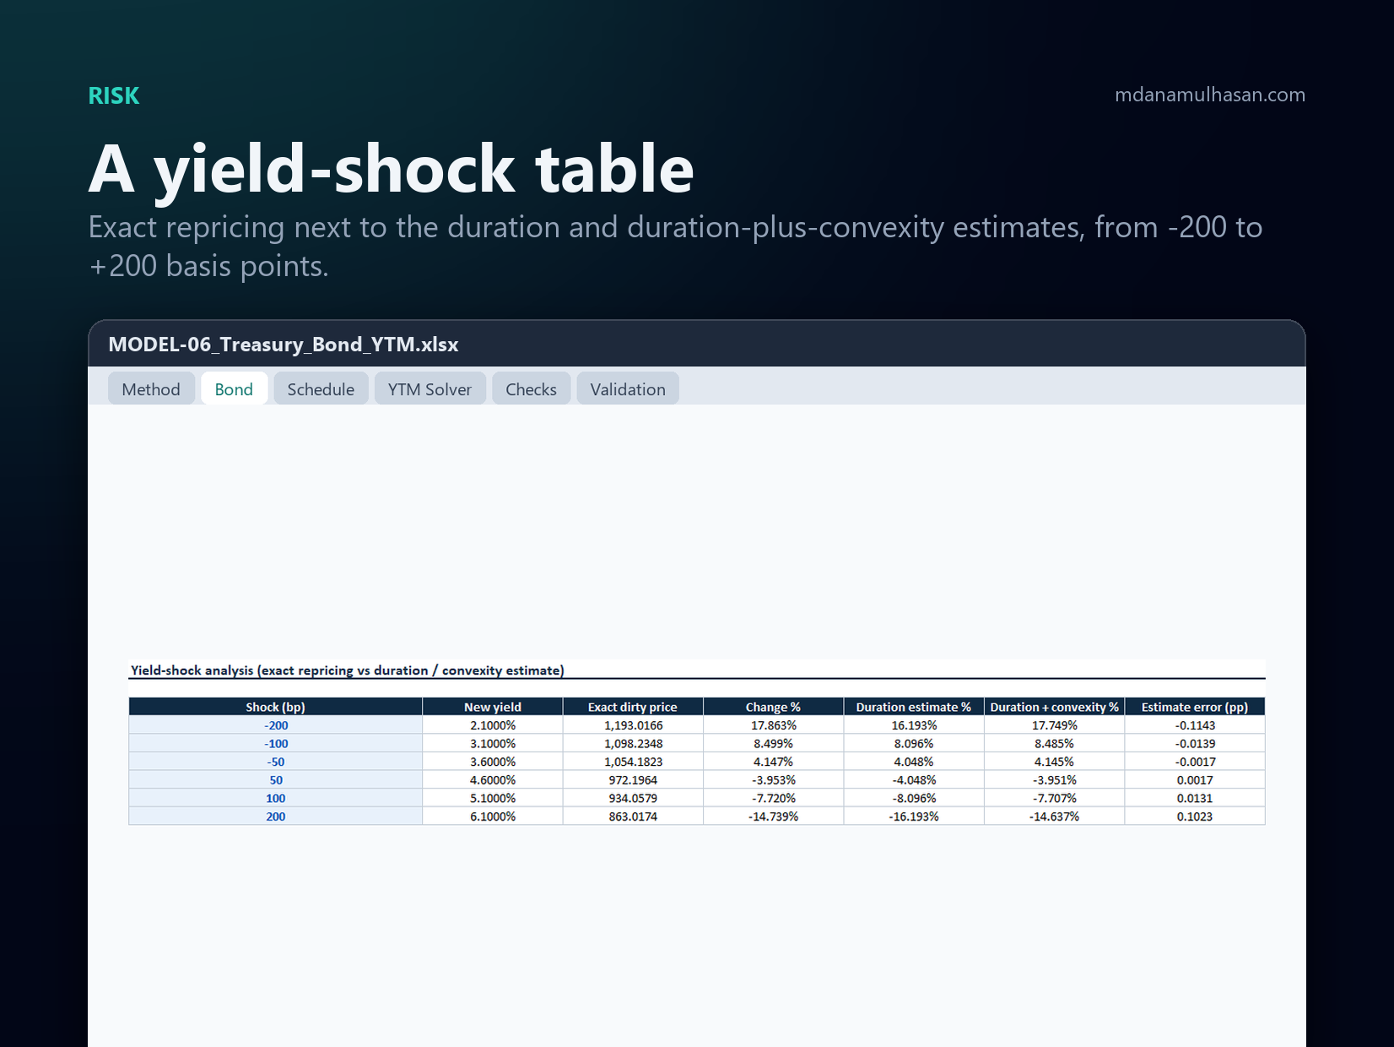This screenshot has height=1047, width=1394.
Task: Click the -200 shock cell
Action: coord(275,725)
